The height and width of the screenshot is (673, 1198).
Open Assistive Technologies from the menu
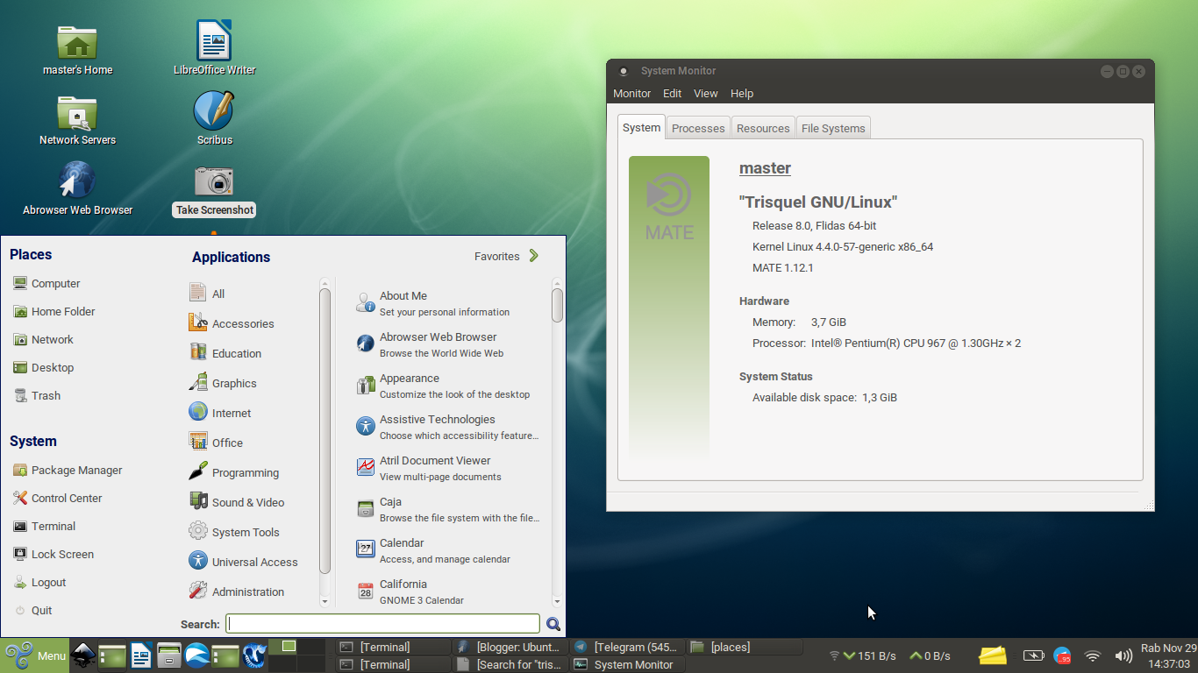(447, 427)
